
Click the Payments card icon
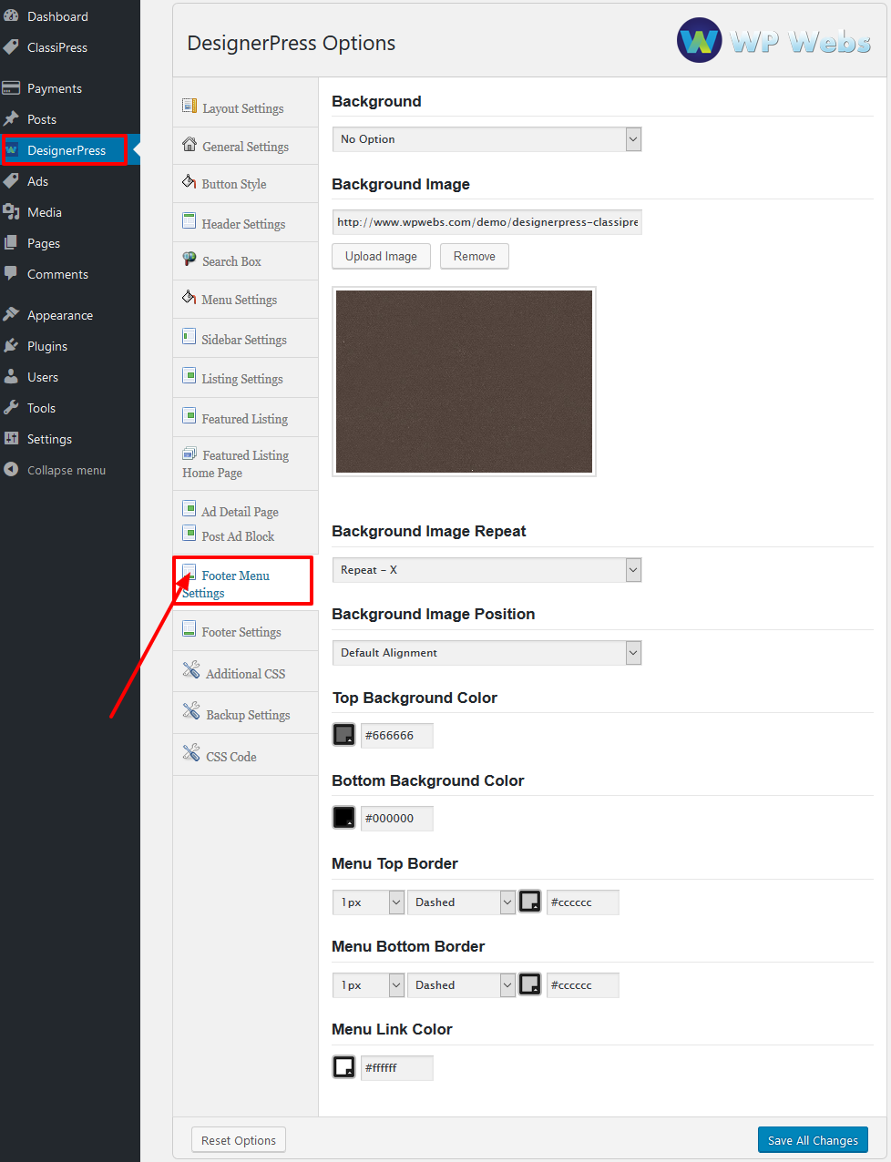11,88
